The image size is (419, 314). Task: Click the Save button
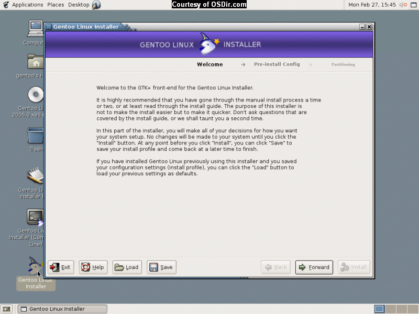[161, 267]
